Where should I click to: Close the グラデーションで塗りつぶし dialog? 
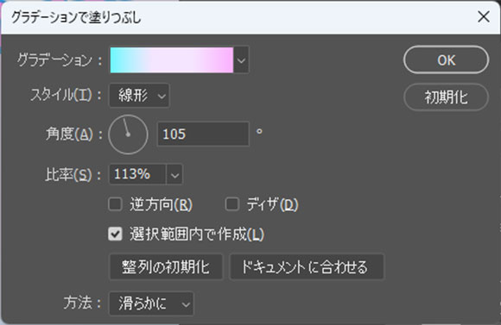(484, 16)
